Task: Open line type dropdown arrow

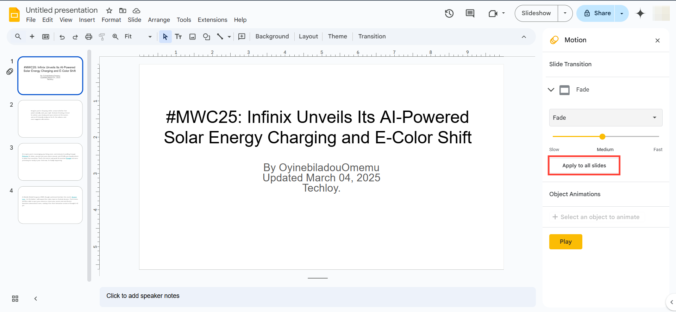Action: tap(229, 37)
